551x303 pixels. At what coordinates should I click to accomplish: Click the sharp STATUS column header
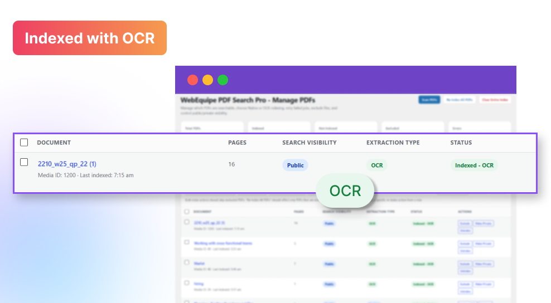coord(461,143)
